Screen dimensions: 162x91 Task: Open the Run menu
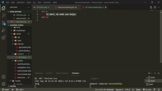pos(39,2)
